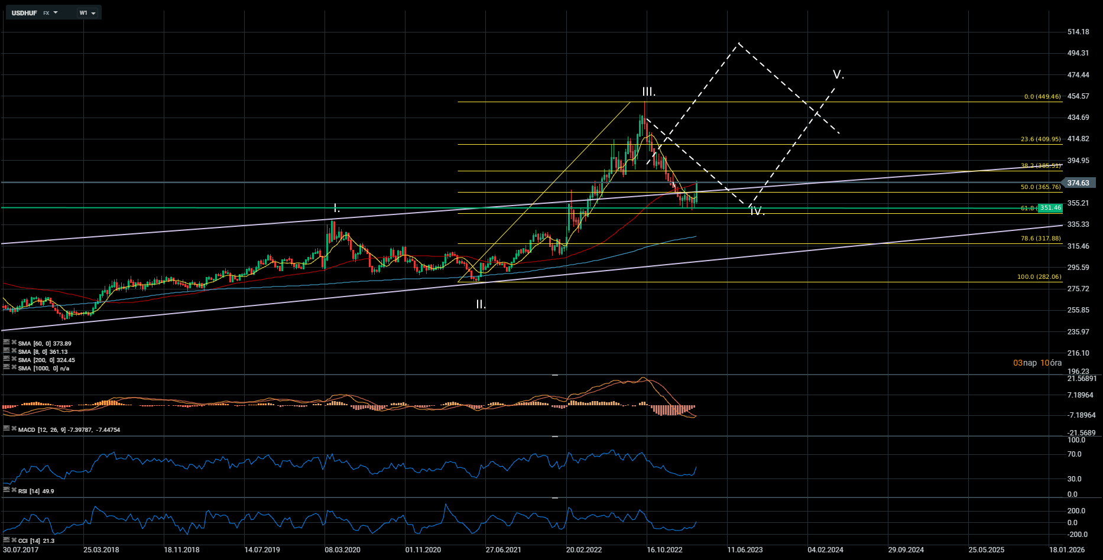The width and height of the screenshot is (1103, 560).
Task: Click the 235.97 price axis value
Action: click(x=1078, y=332)
